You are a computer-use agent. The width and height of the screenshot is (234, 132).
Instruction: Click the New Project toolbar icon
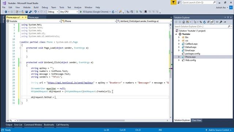point(17,12)
